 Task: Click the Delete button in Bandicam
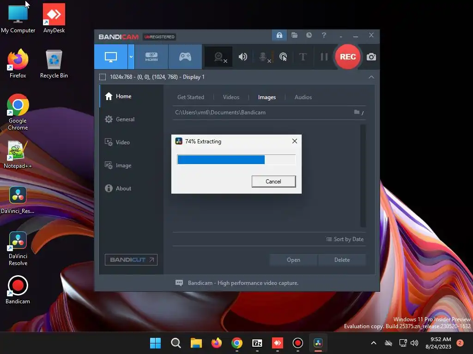(x=342, y=260)
